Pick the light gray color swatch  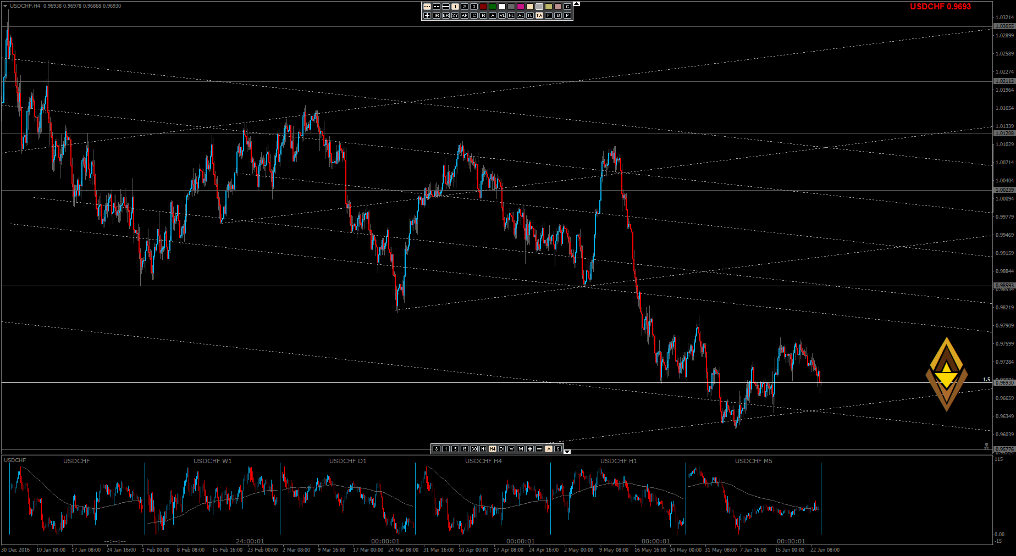point(539,7)
